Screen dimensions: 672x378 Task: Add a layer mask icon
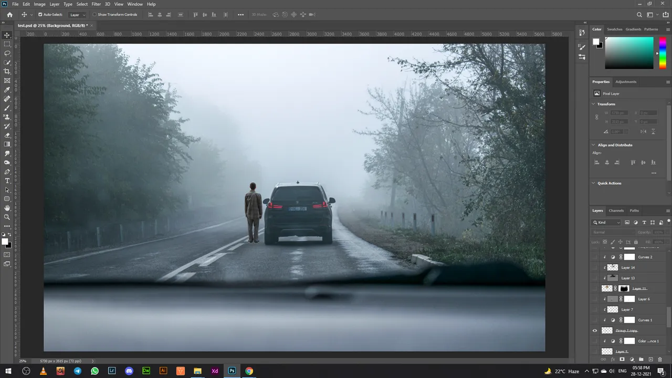tap(622, 360)
